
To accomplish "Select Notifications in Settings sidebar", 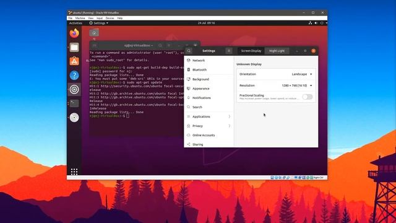I will point(209,98).
